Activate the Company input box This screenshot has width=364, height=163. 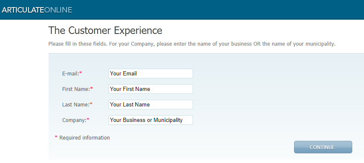click(x=151, y=120)
